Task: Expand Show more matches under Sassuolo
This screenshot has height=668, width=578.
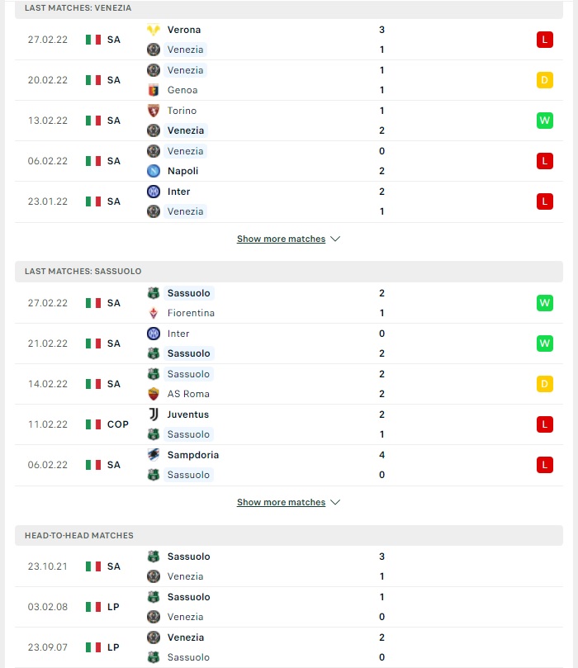Action: 281,502
